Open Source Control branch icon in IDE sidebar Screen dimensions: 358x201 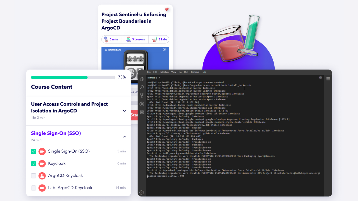(142, 95)
